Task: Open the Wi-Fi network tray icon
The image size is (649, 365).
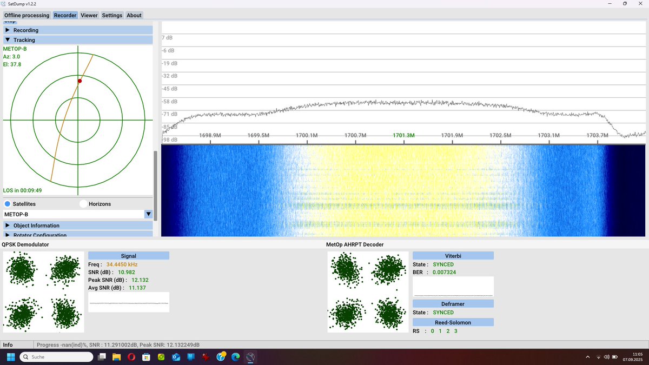Action: click(x=598, y=357)
